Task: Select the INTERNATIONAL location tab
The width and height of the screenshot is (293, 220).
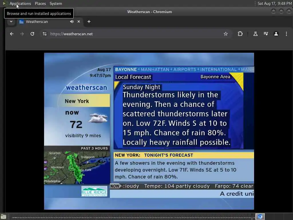Action: 218,69
